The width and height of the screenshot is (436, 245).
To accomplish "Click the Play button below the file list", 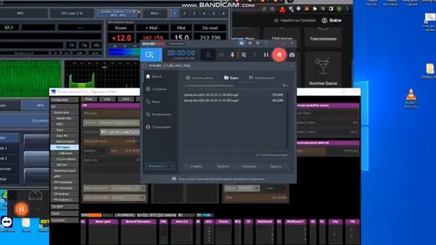I will point(196,166).
